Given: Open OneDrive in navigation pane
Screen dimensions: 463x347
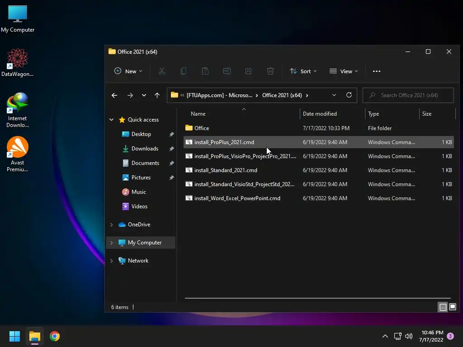Looking at the screenshot, I should pyautogui.click(x=139, y=225).
